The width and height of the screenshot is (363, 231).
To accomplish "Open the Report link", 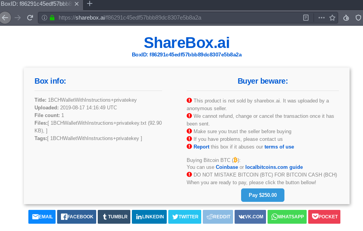I will (x=201, y=147).
